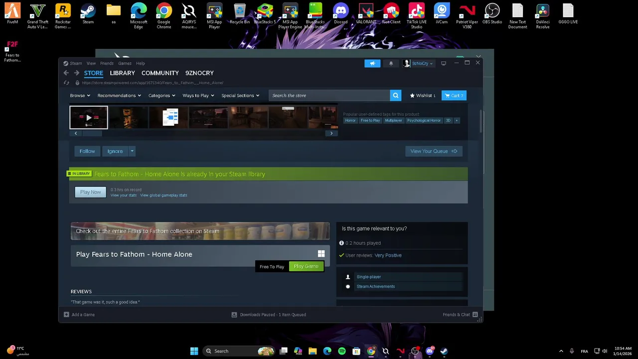Screen dimensions: 638x359
Task: Open the OBS Studio desktop shortcut
Action: 492,14
